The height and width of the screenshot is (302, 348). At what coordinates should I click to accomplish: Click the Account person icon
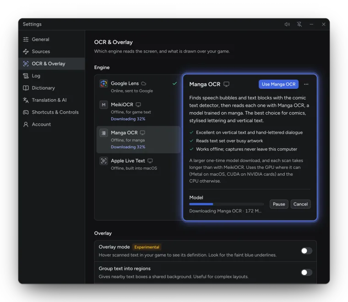[26, 124]
